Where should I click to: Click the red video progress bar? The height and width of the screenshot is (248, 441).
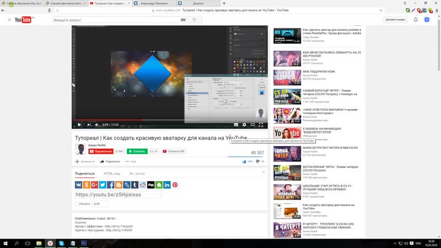pyautogui.click(x=108, y=120)
